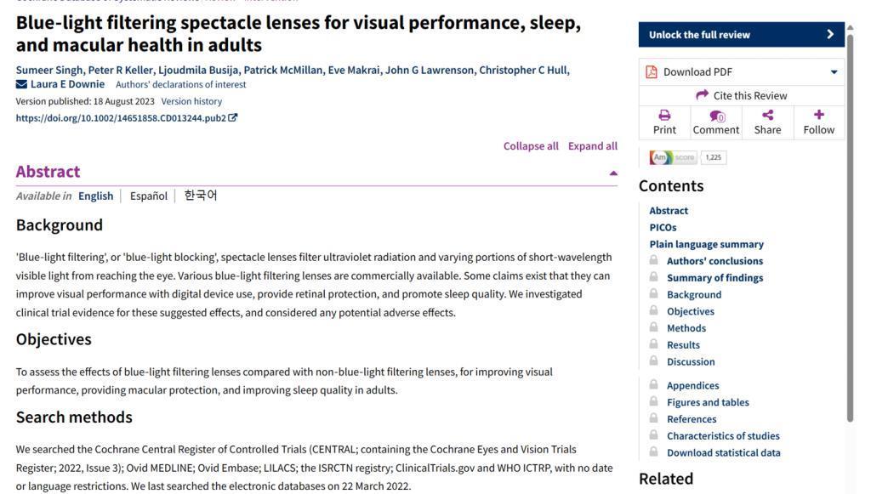Open Authors' declarations of interest

tap(180, 85)
